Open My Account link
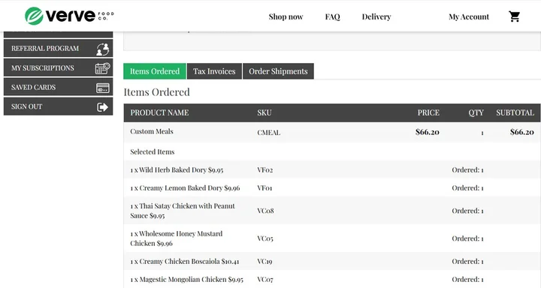541x288 pixels. click(469, 16)
